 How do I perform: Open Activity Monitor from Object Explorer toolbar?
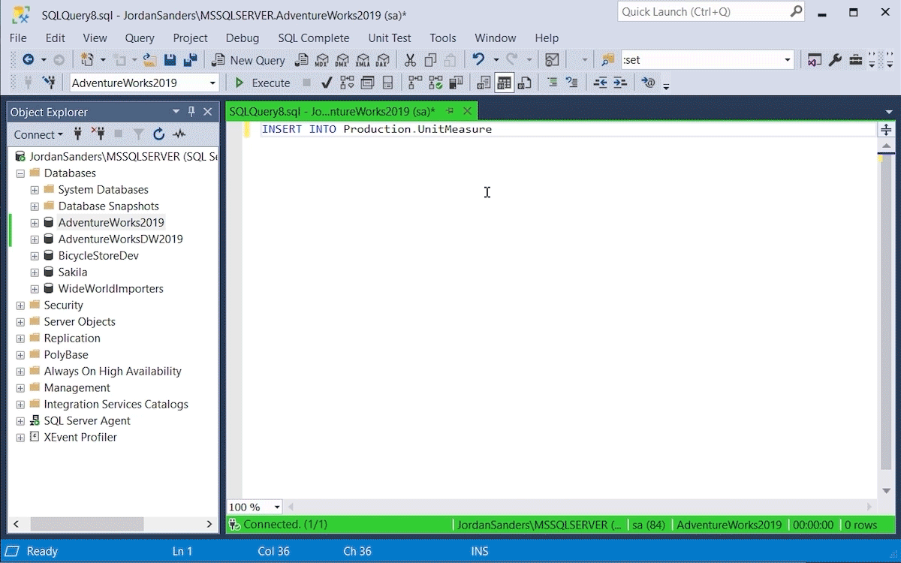(179, 134)
